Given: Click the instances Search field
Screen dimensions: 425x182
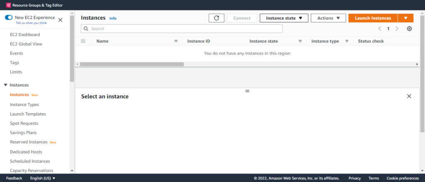Looking at the screenshot, I should tap(182, 29).
